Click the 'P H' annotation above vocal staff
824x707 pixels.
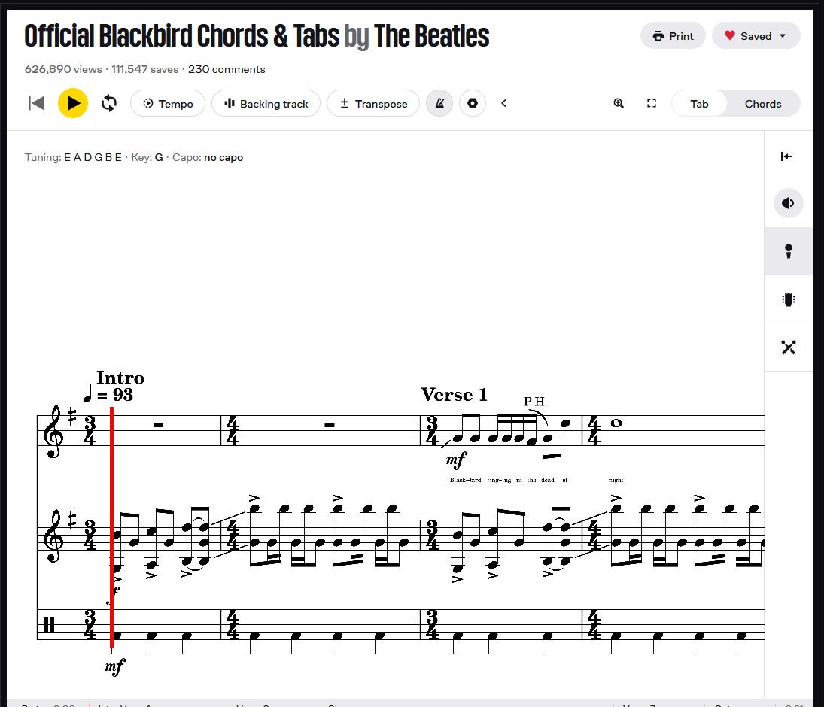point(534,402)
